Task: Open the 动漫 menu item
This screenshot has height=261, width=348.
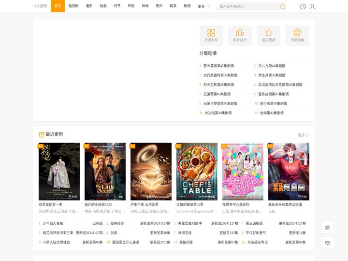Action: [103, 6]
